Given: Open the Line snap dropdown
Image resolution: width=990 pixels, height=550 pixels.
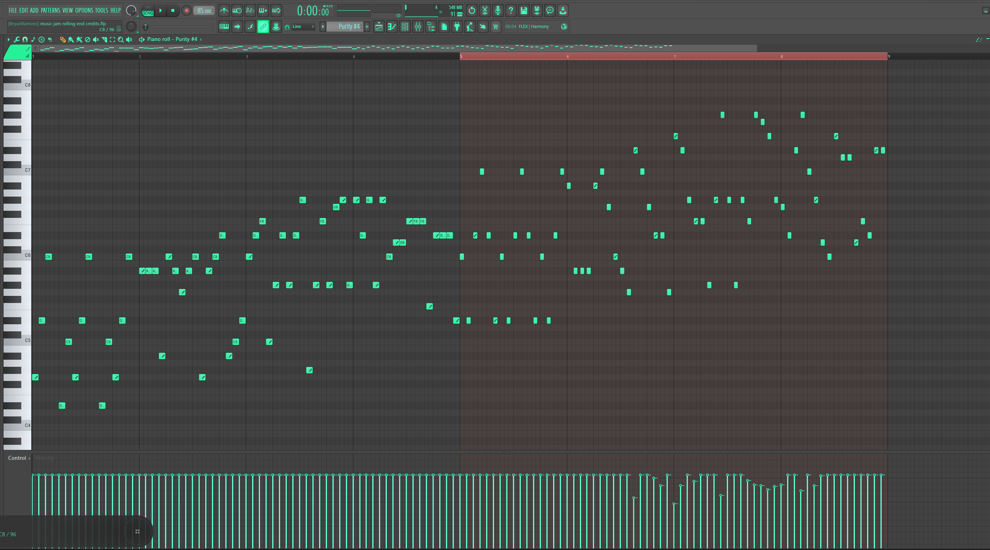Looking at the screenshot, I should pos(303,26).
